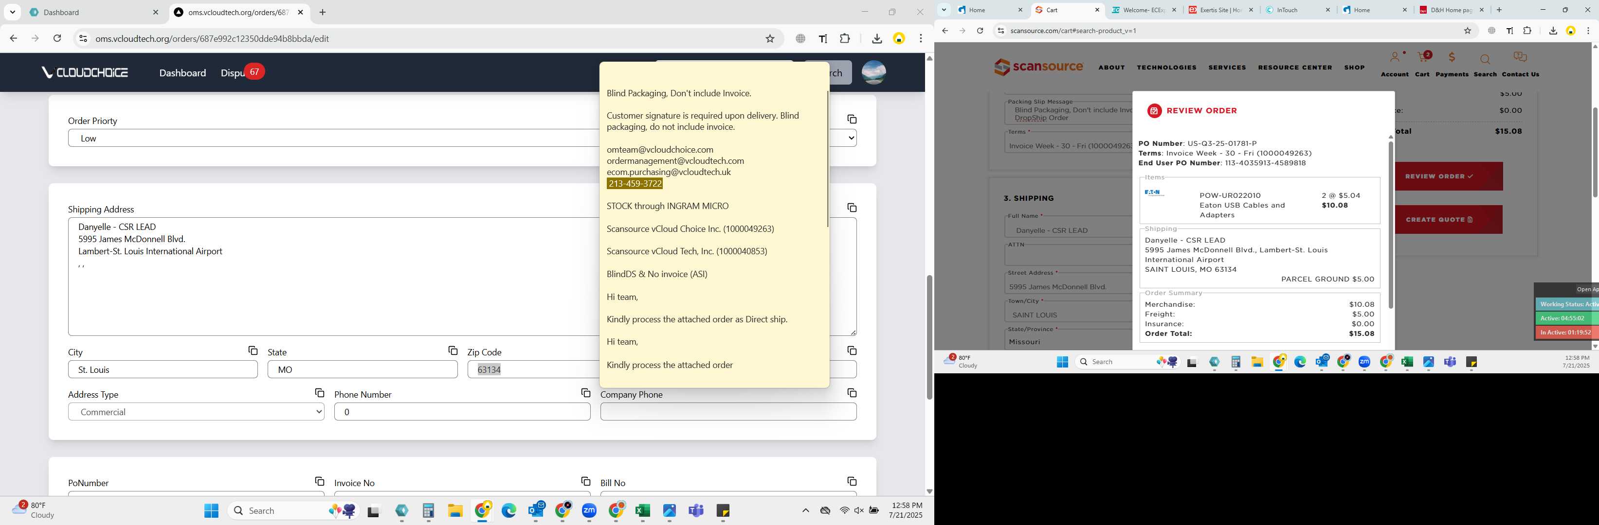1599x525 pixels.
Task: Copy the Invoice No field value
Action: click(x=585, y=482)
